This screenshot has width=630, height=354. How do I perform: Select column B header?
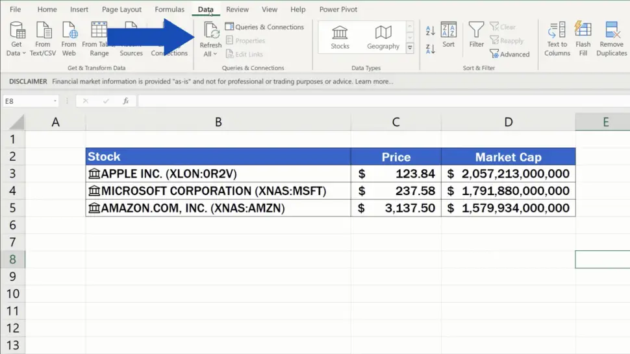point(218,122)
